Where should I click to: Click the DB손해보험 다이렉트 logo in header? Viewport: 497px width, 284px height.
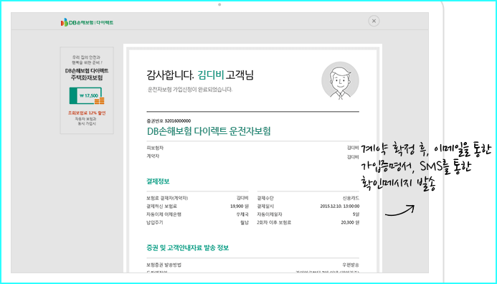coord(87,22)
